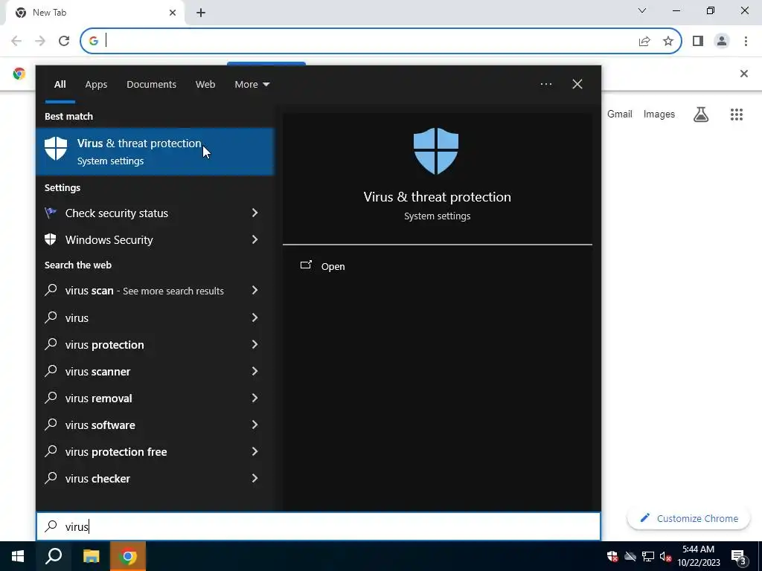The height and width of the screenshot is (571, 762).
Task: Select virus checker suggestion
Action: [x=155, y=478]
